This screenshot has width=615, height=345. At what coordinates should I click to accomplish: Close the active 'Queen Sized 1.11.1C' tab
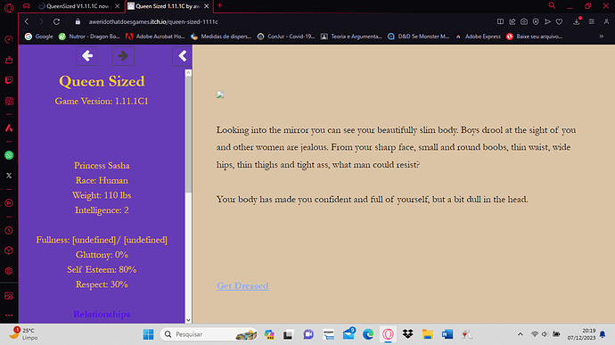pos(206,6)
